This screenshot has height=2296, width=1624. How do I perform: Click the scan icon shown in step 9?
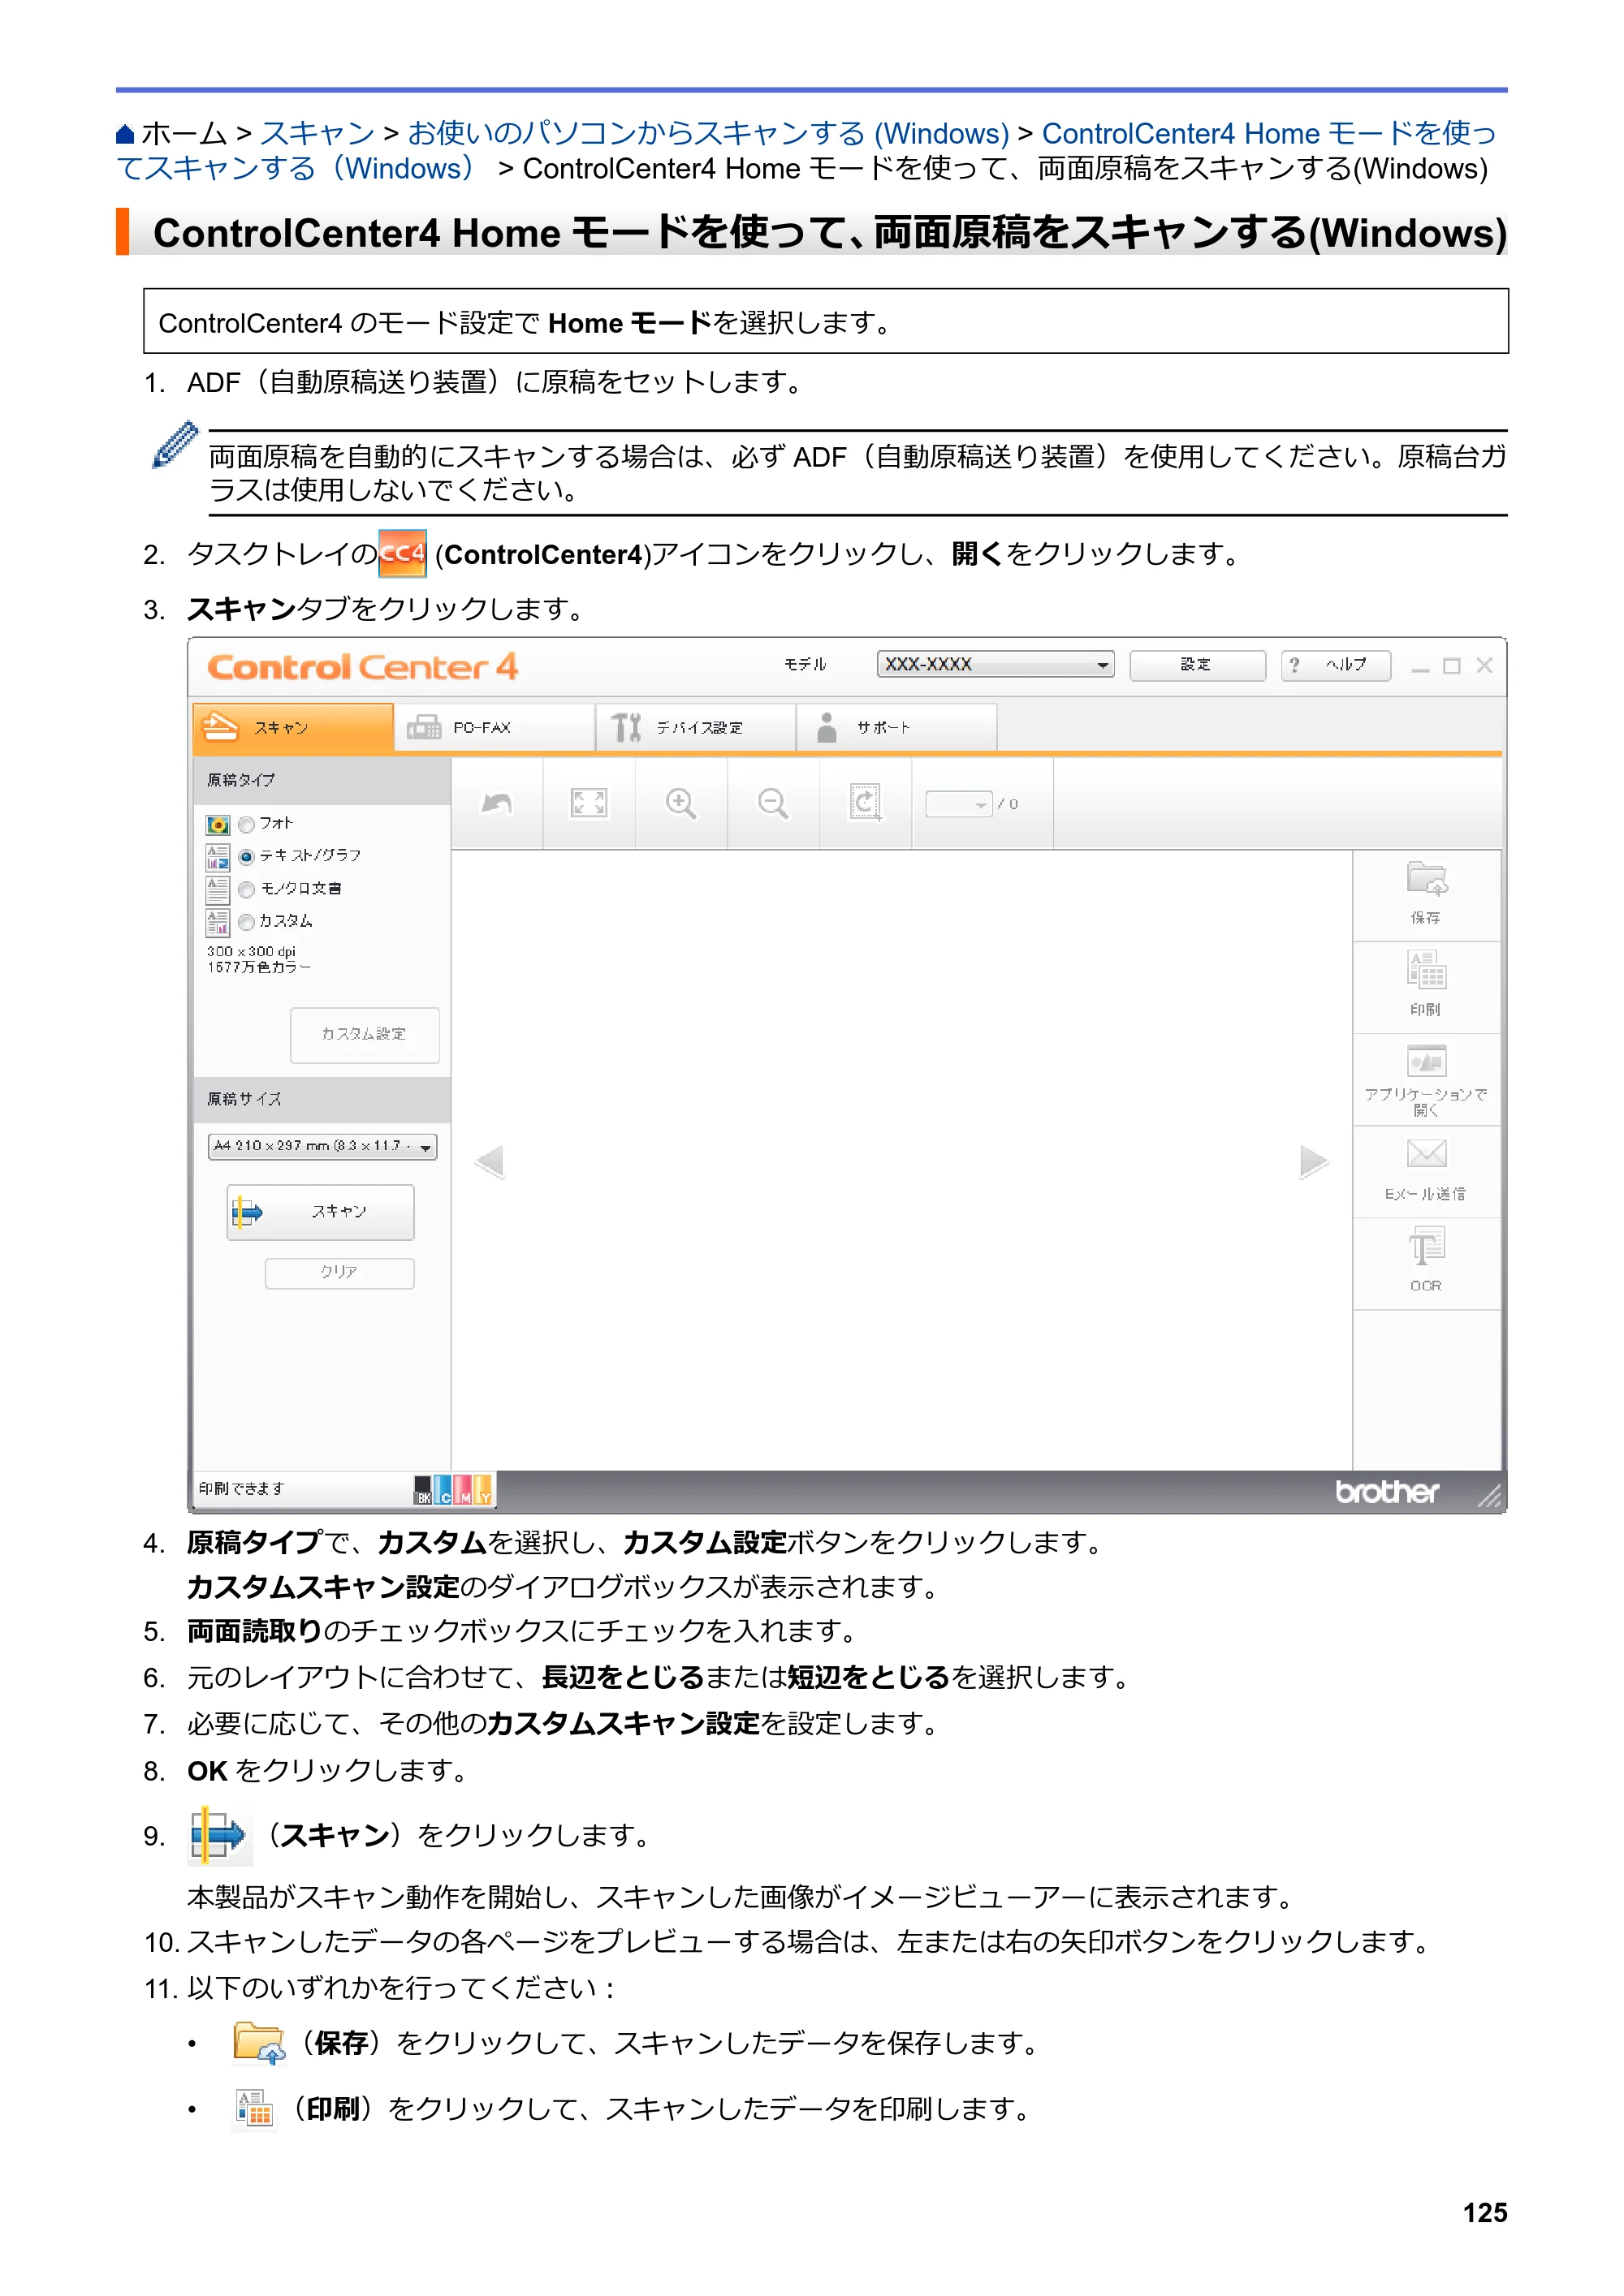click(219, 1836)
